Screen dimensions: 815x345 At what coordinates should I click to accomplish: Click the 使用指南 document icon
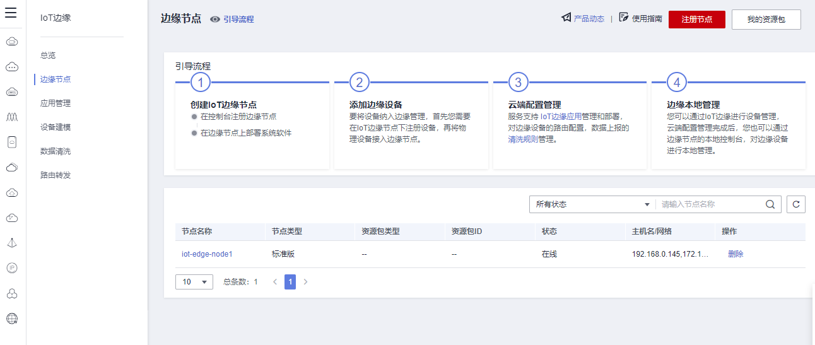(624, 18)
